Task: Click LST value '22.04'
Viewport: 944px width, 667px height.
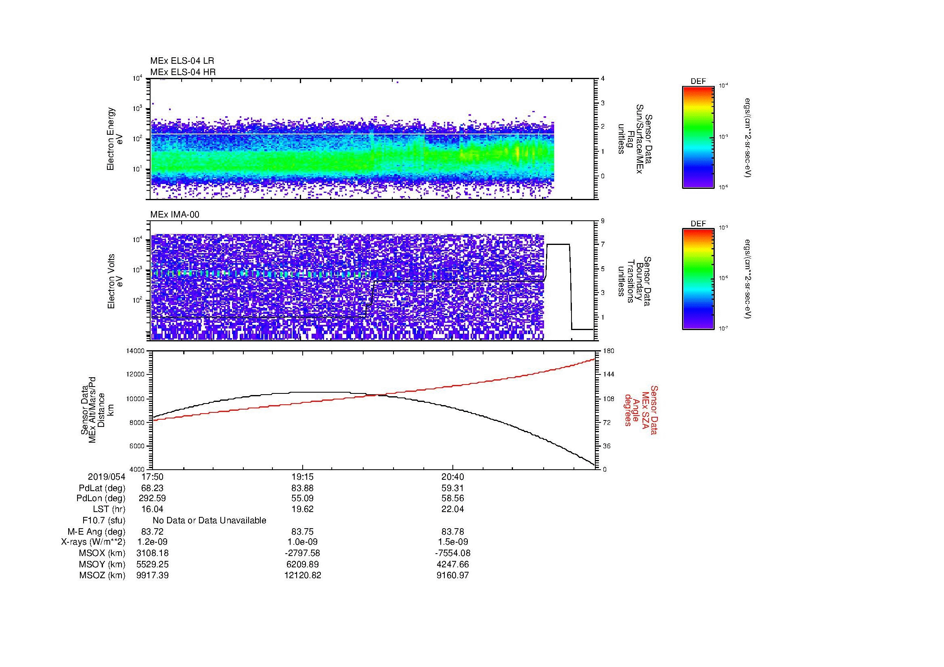Action: click(x=453, y=509)
